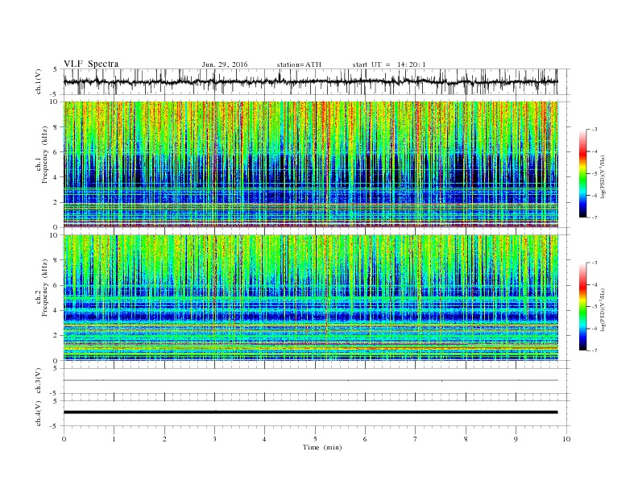Image resolution: width=638 pixels, height=493 pixels.
Task: Click the thin ch.3 voltage trace line
Action: pyautogui.click(x=310, y=380)
